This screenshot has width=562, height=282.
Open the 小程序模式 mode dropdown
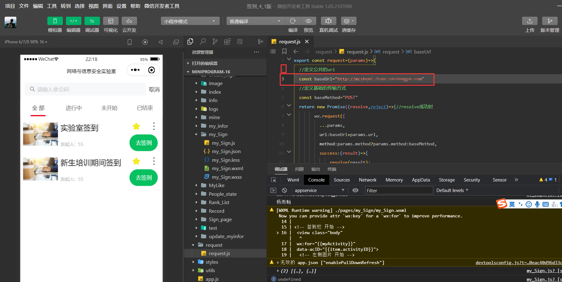(190, 21)
